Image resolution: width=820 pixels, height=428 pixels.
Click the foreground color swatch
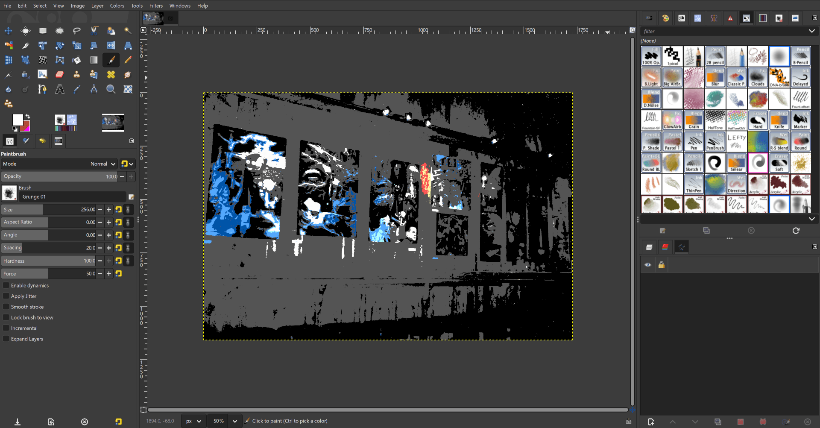(x=18, y=119)
